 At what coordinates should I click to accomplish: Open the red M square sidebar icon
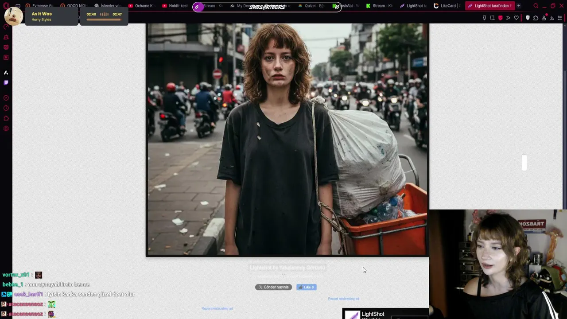(6, 57)
